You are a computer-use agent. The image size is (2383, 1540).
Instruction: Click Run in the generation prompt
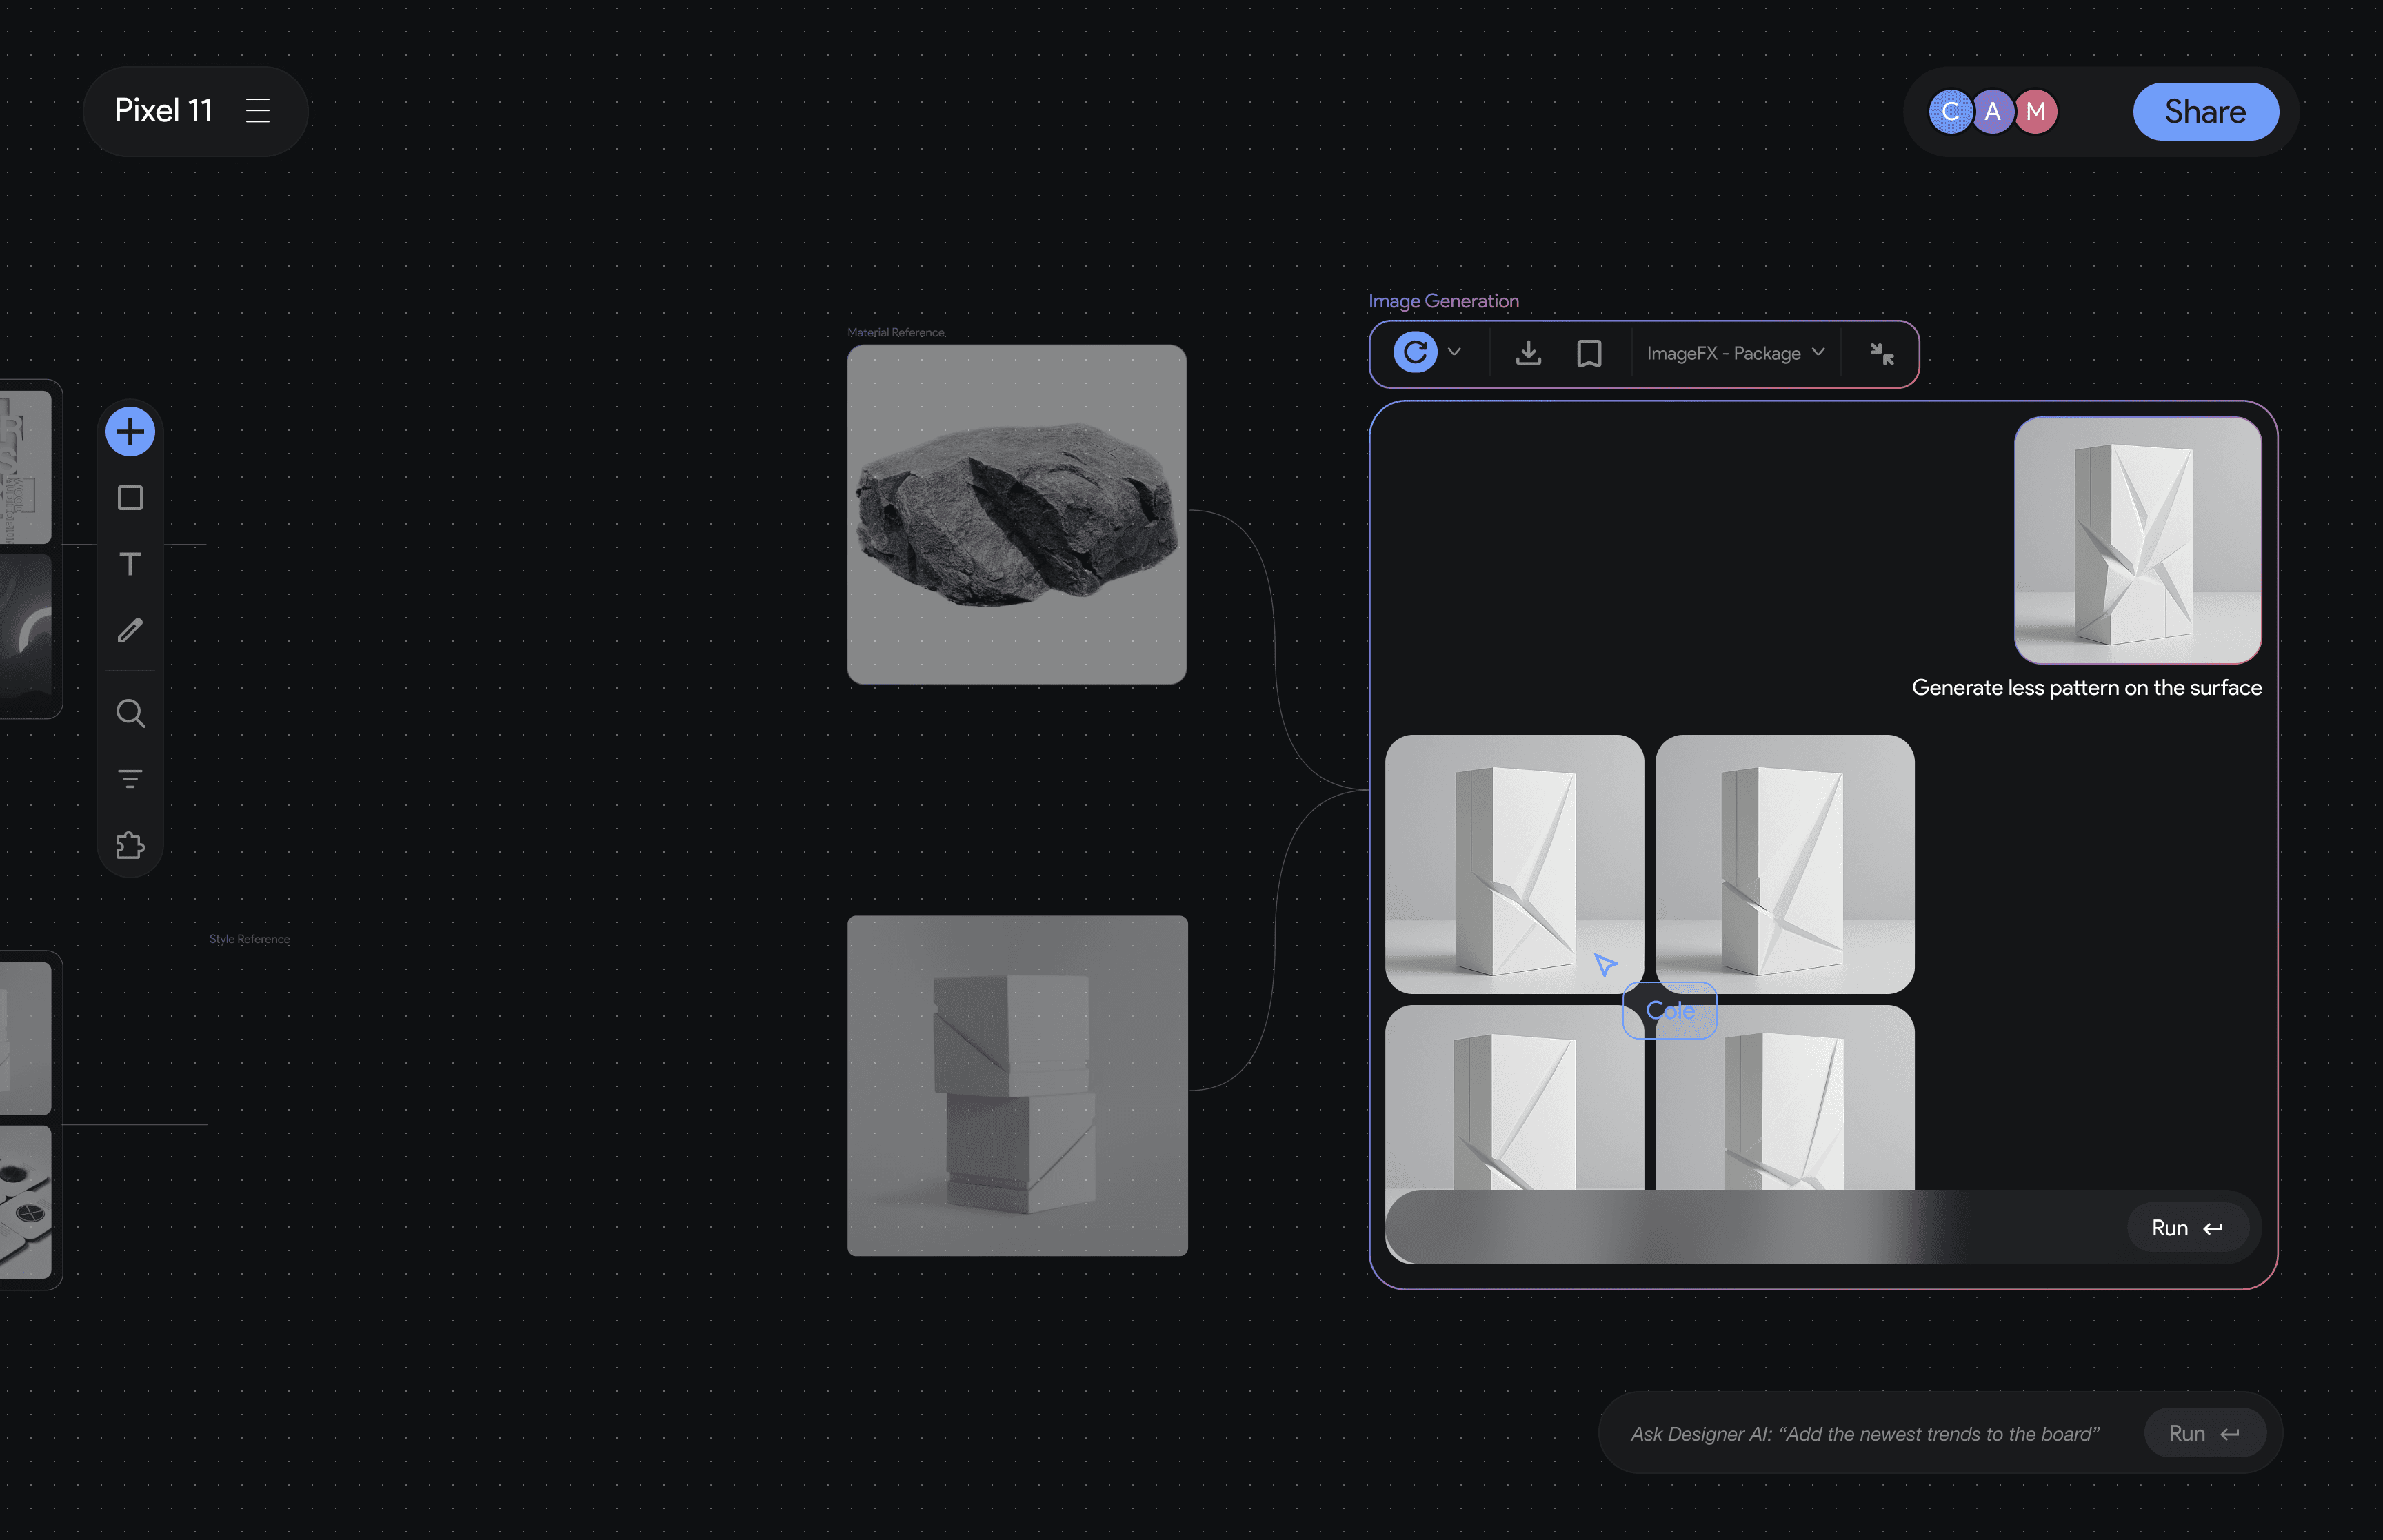2186,1228
